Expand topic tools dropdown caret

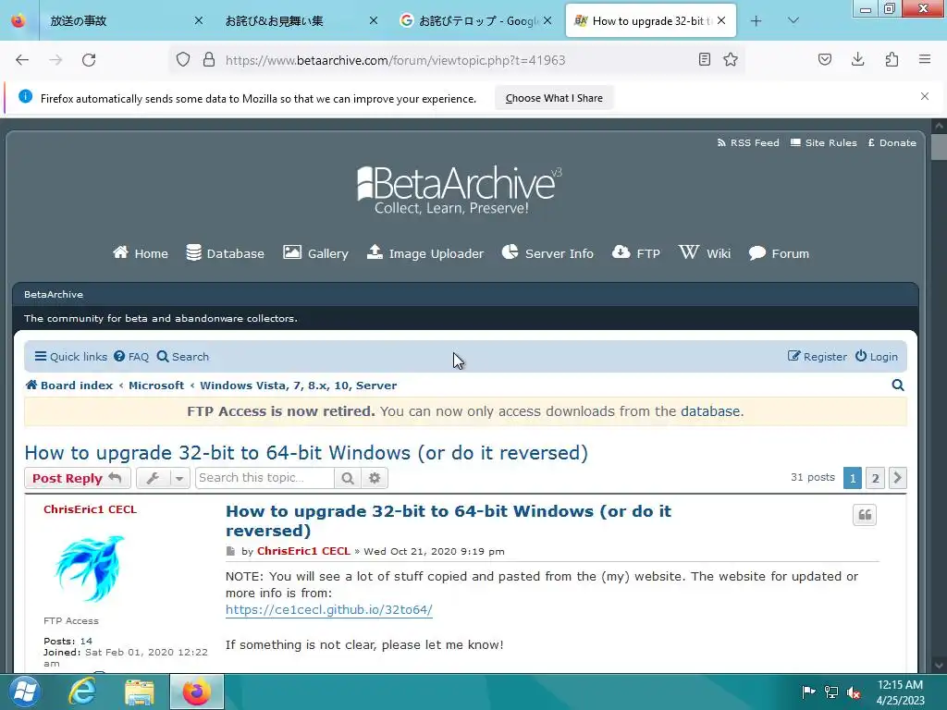tap(179, 478)
